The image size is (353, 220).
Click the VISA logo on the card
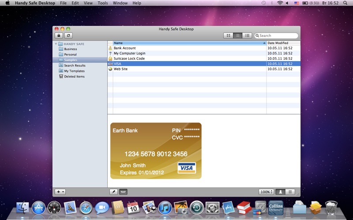tap(187, 168)
